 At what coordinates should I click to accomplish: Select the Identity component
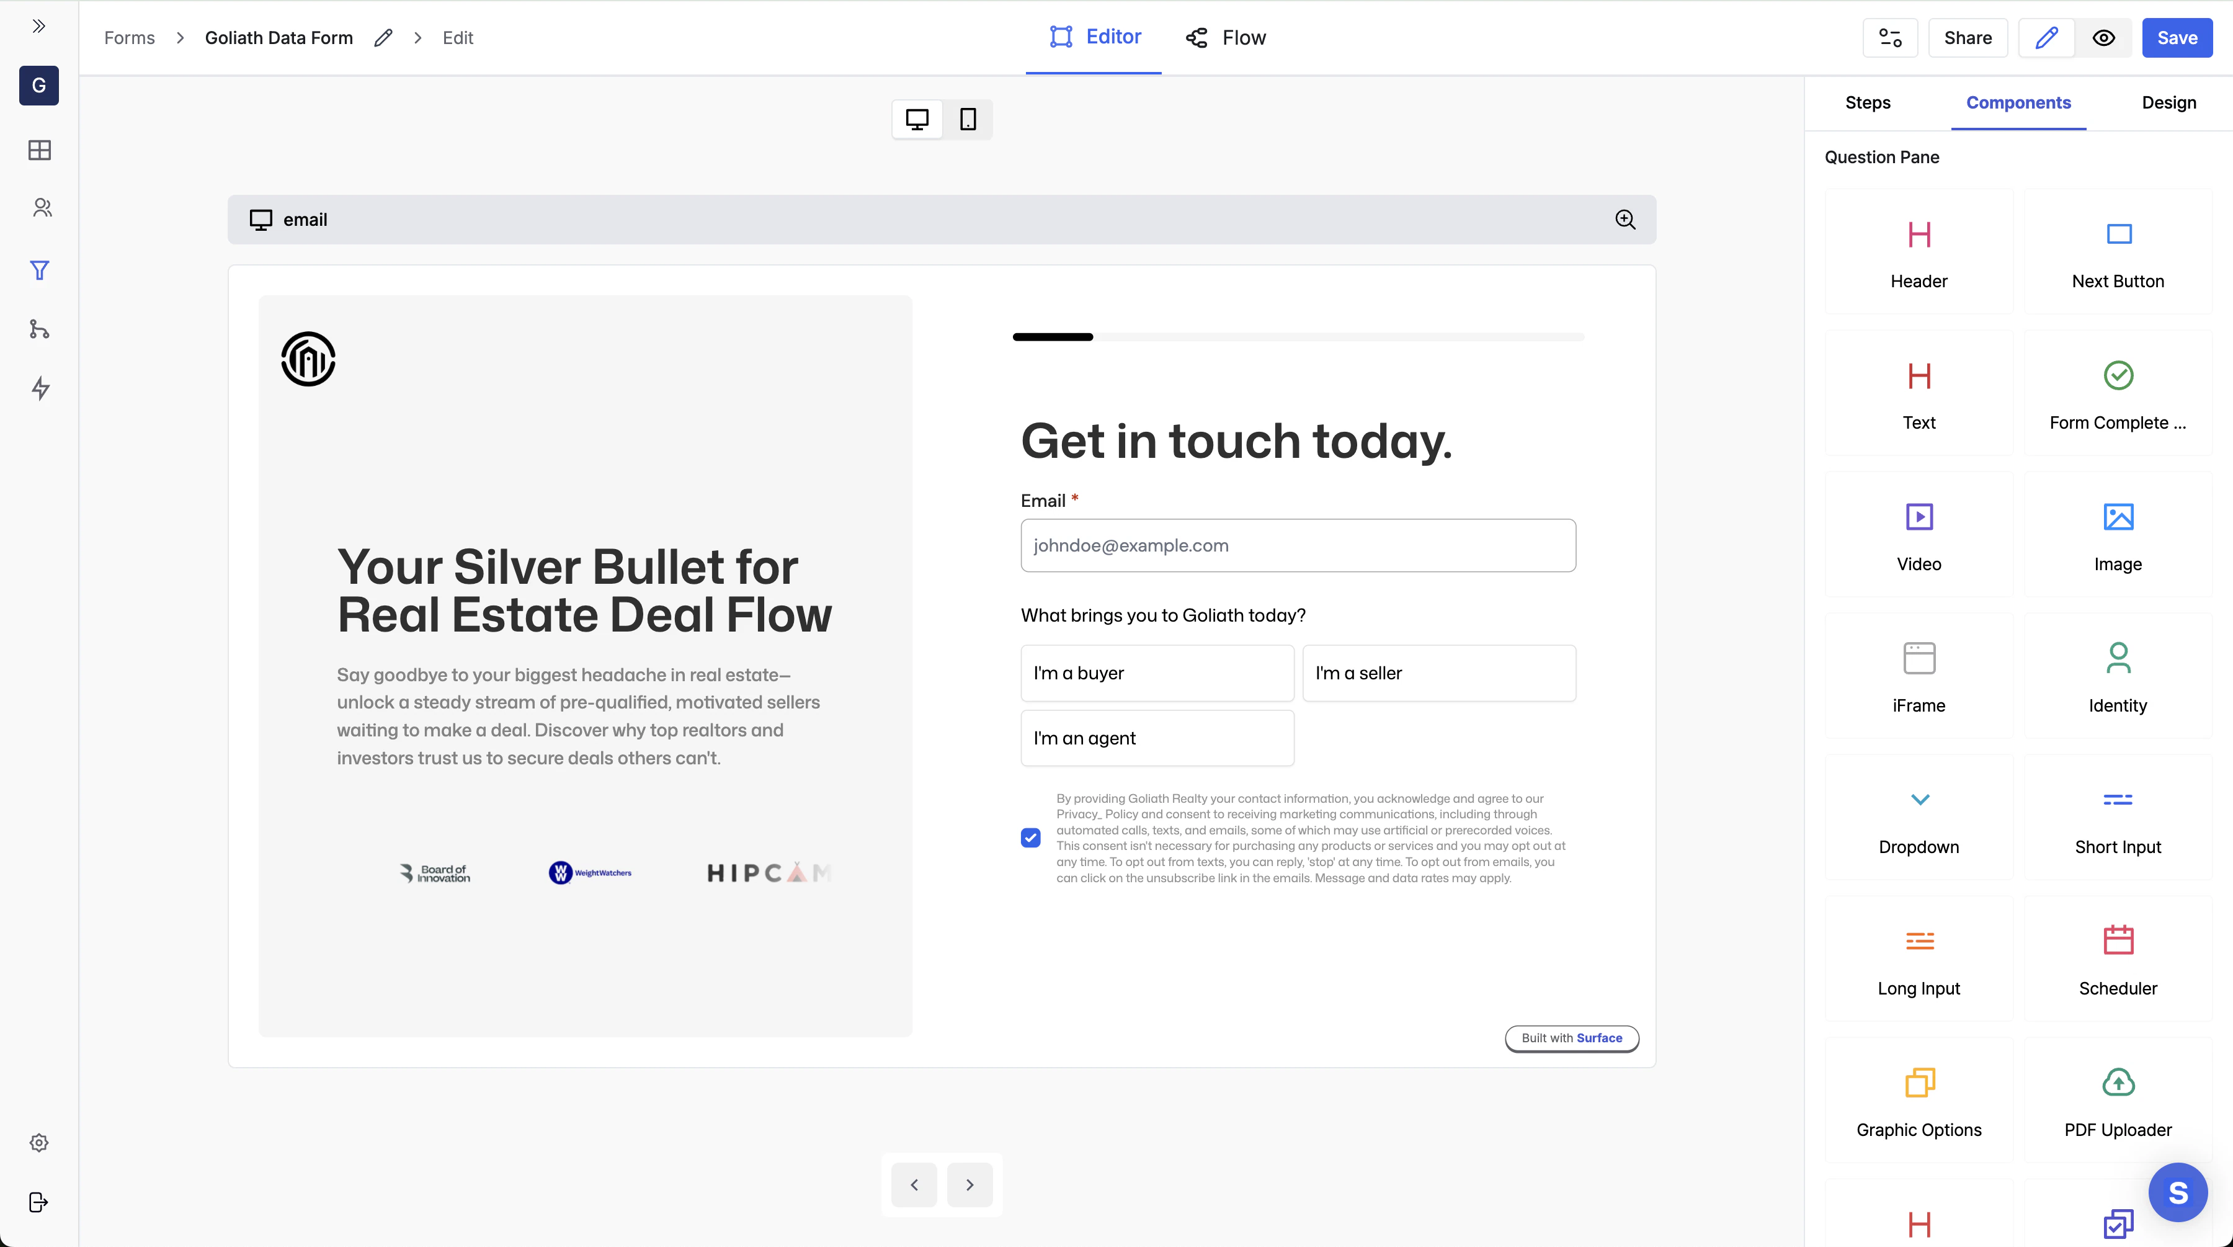[2118, 676]
